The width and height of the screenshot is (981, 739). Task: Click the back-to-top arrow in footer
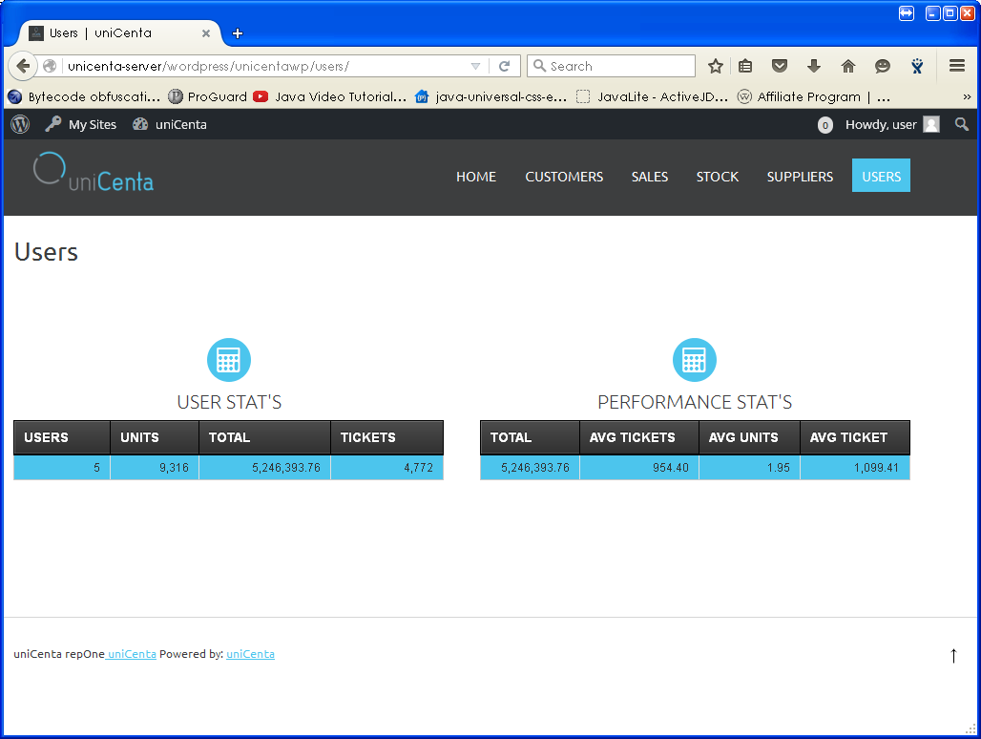[x=953, y=655]
